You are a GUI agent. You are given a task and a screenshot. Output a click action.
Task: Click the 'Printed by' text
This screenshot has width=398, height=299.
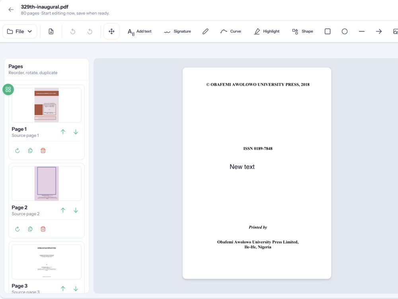pos(258,227)
